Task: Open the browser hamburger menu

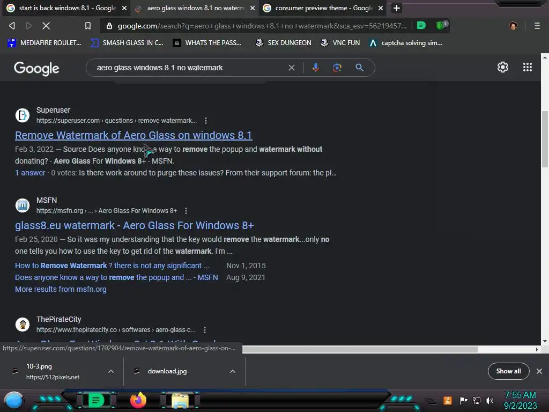Action: pyautogui.click(x=537, y=26)
